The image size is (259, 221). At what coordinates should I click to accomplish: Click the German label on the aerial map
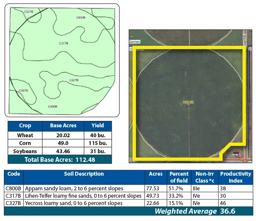[x=133, y=42]
